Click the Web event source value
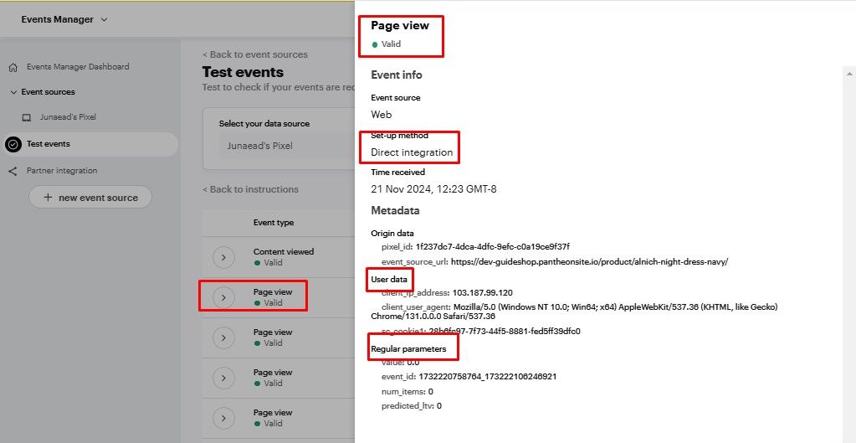 [381, 115]
